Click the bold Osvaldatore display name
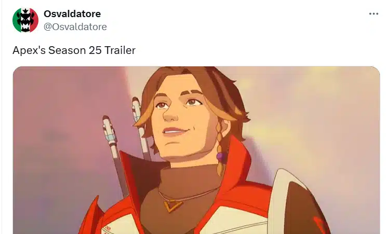 tap(72, 14)
